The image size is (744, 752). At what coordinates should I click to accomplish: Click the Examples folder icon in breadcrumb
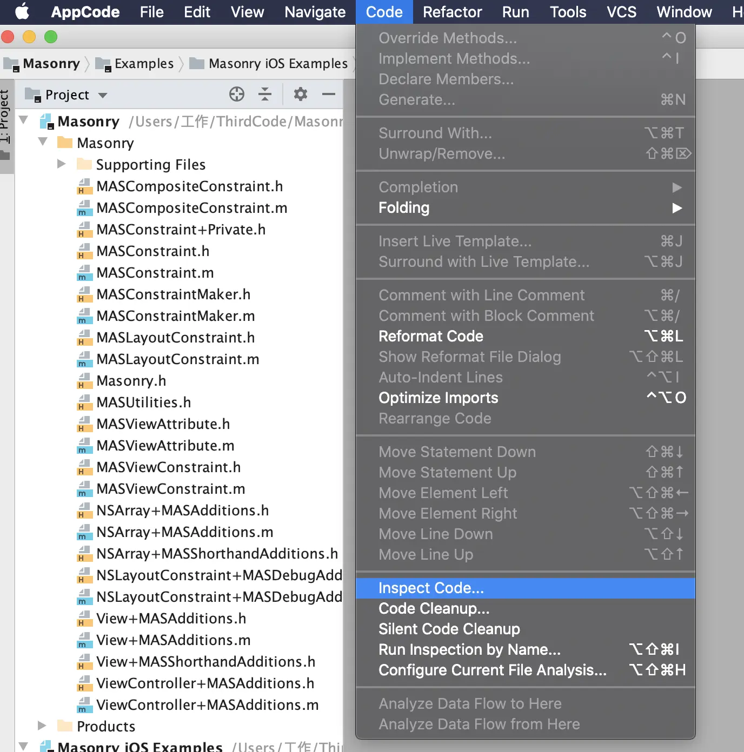[x=103, y=64]
